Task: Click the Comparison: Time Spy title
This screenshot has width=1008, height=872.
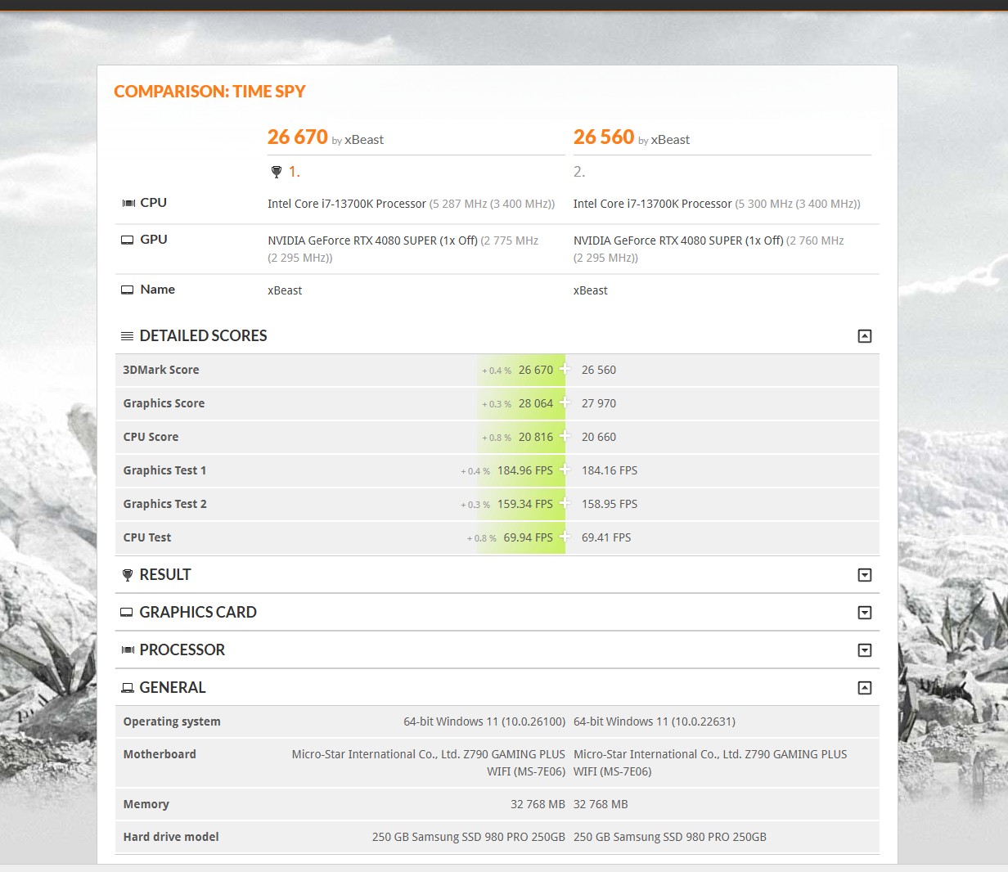Action: [209, 92]
